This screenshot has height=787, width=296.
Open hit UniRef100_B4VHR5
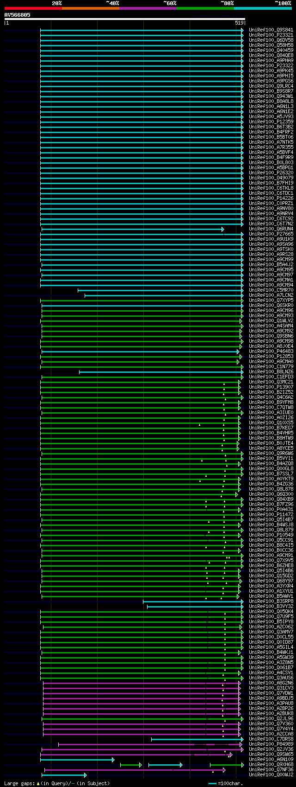tap(271, 433)
